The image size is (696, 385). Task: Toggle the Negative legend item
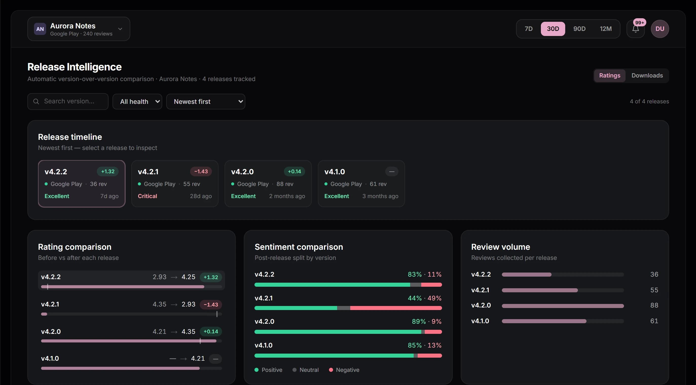[x=344, y=370]
